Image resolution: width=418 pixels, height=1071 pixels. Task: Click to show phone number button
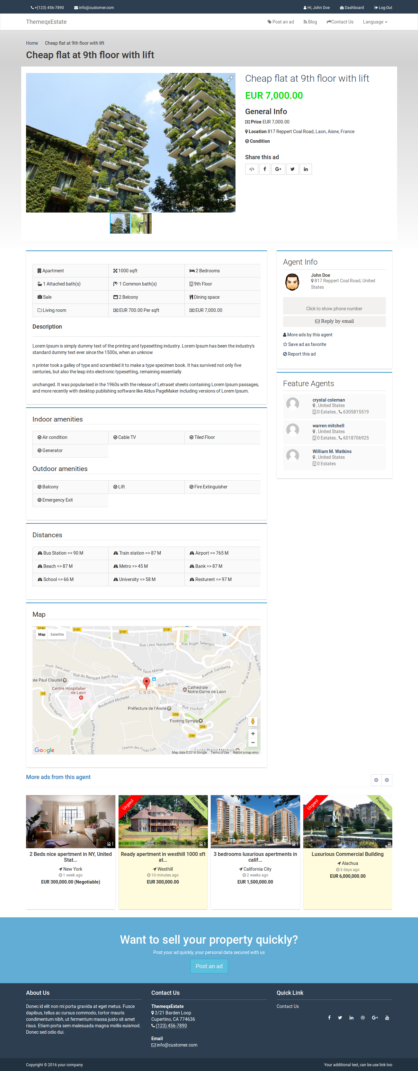click(334, 305)
